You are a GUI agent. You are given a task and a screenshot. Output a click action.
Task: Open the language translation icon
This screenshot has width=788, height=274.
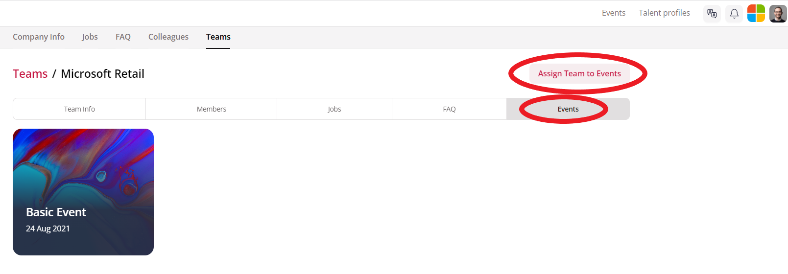[712, 14]
